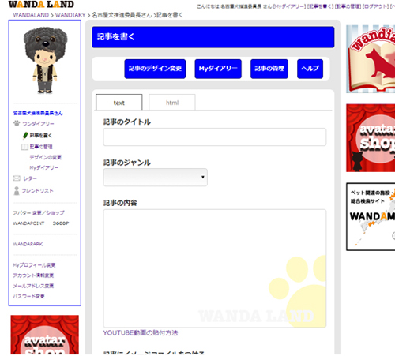Image resolution: width=395 pixels, height=356 pixels.
Task: Click the bottom-left avatar shop banner
Action: point(45,335)
